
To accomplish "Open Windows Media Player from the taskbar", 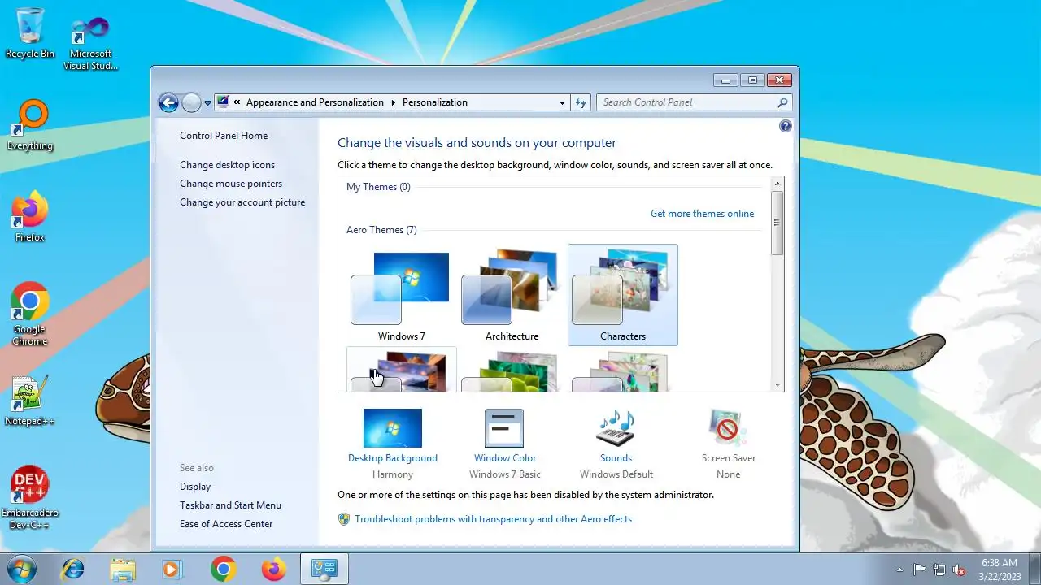I will (172, 570).
